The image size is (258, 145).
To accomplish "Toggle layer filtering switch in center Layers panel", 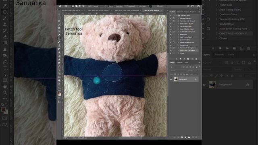I will click(x=200, y=66).
